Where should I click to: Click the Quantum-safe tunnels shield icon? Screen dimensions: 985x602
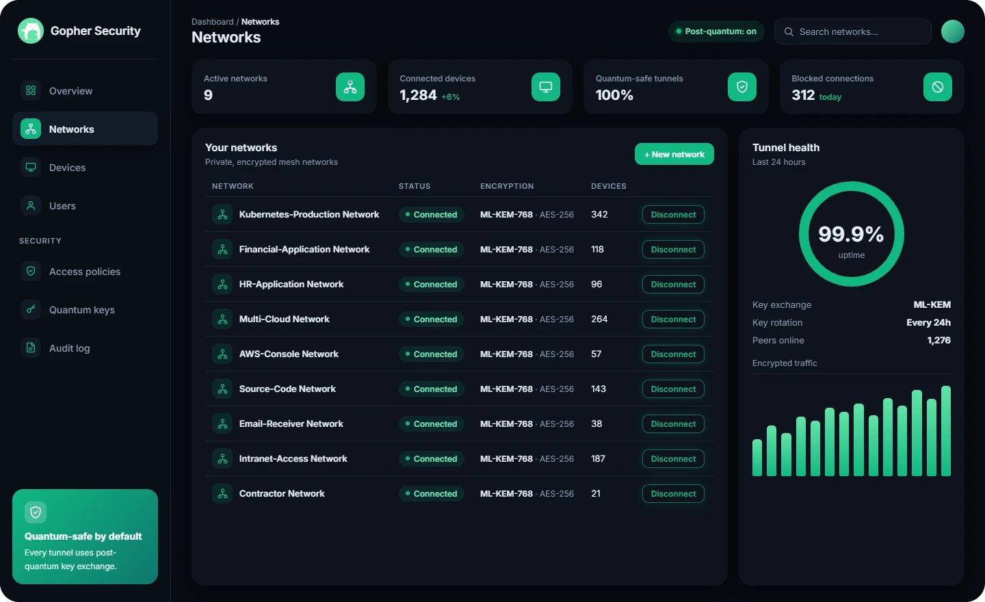coord(742,87)
